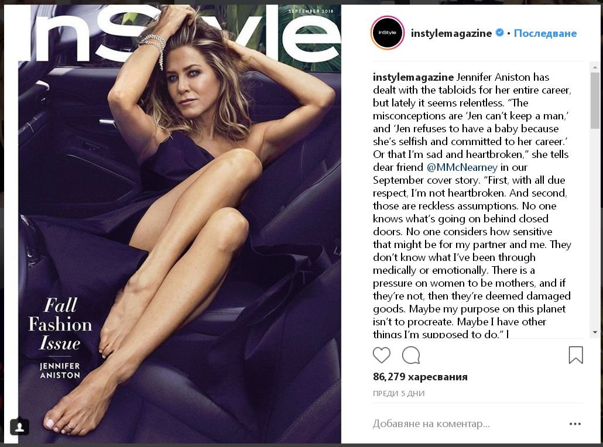Open the InStyle profile avatar
603x447 pixels.
click(x=387, y=33)
